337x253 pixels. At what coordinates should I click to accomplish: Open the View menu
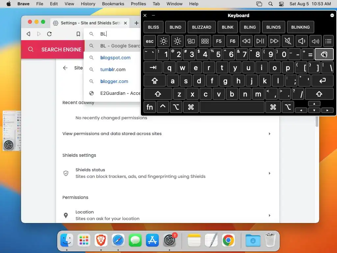point(69,4)
